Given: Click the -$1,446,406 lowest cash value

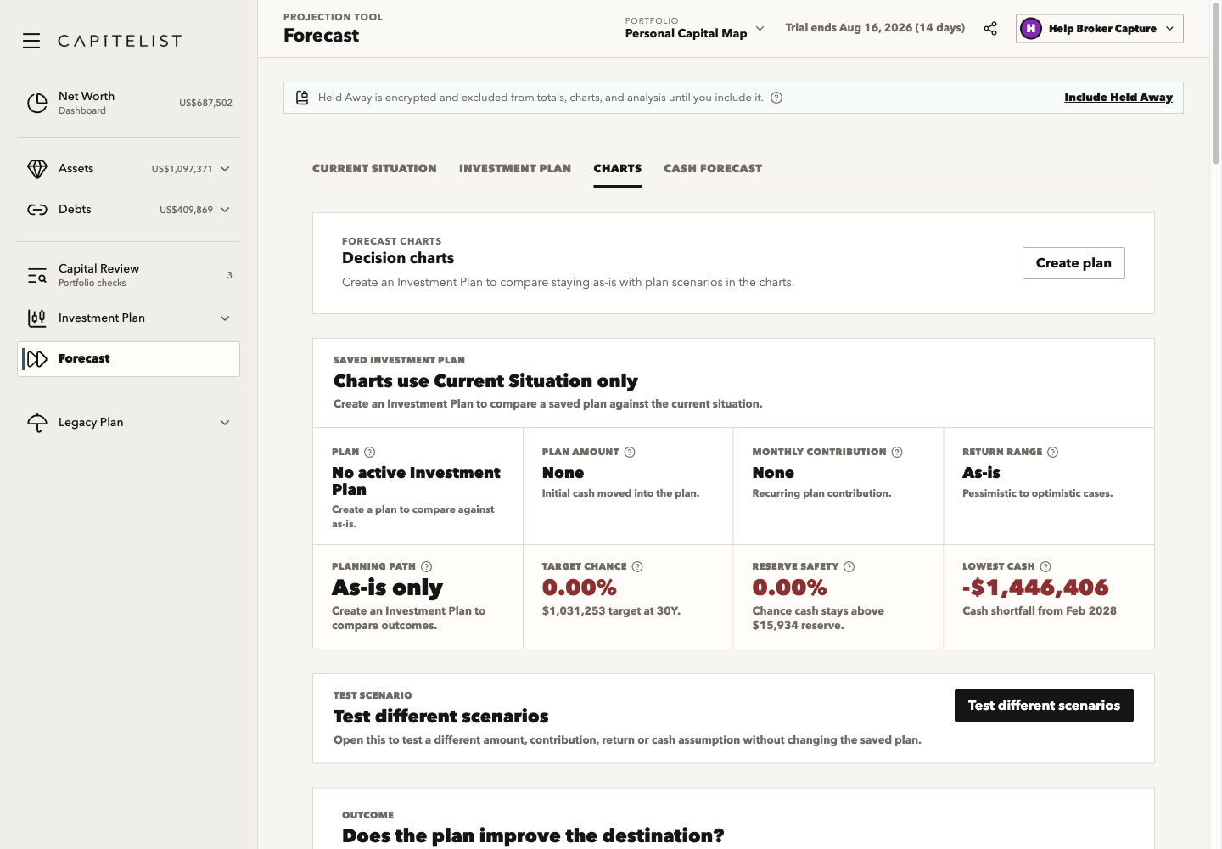Looking at the screenshot, I should coord(1035,588).
